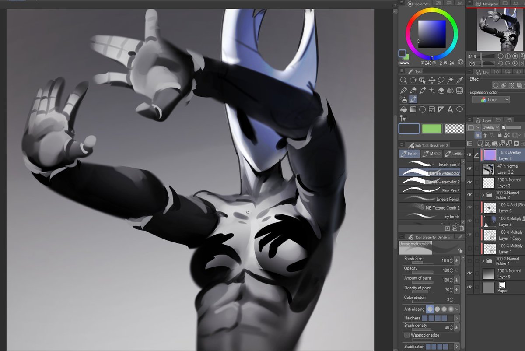Select the Gradient tool
525x351 pixels.
413,109
